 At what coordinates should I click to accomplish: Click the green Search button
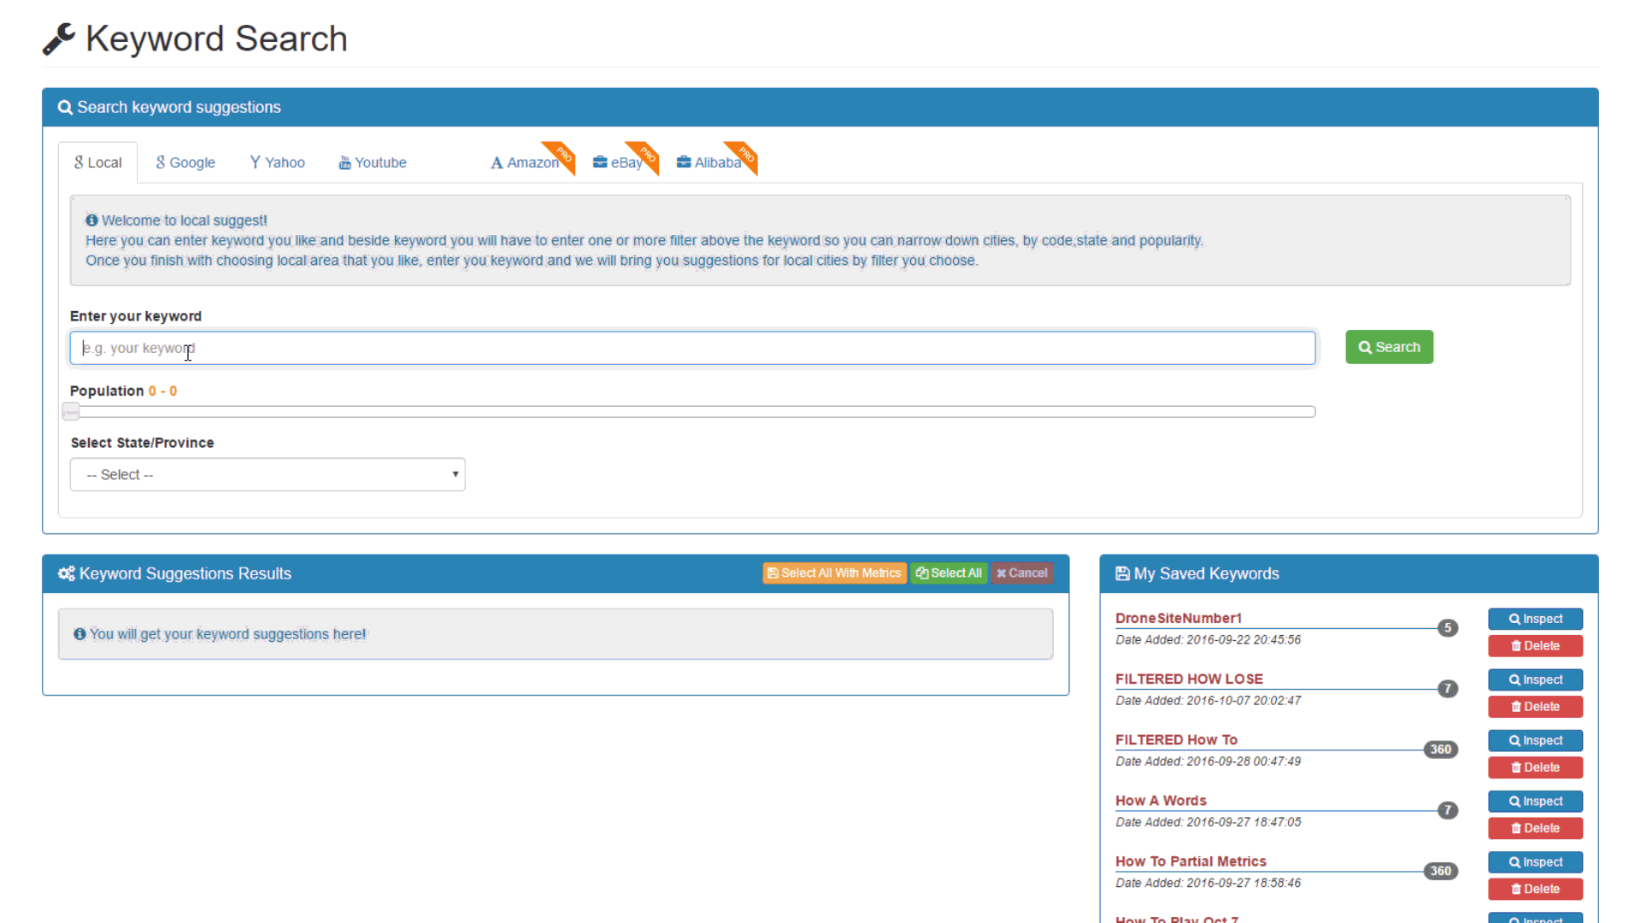point(1389,347)
